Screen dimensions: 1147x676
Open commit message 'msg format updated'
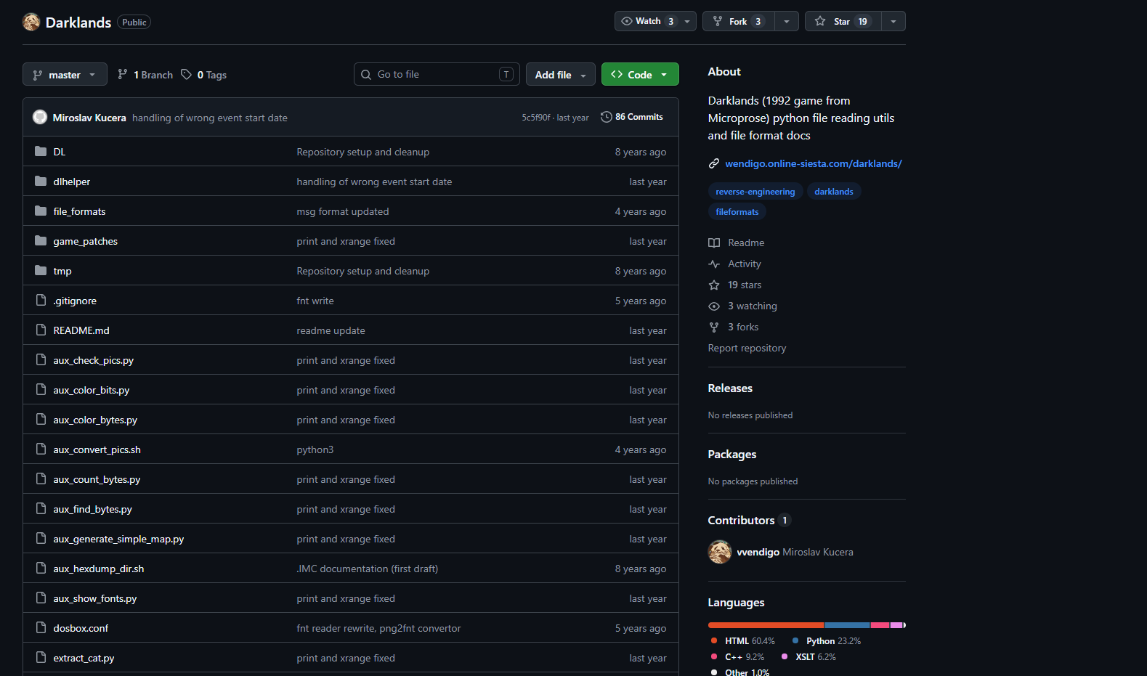tap(343, 211)
